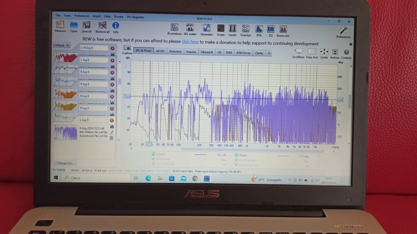Capture the graph with camera icon
Screen dimensions: 417x234
click(x=127, y=50)
